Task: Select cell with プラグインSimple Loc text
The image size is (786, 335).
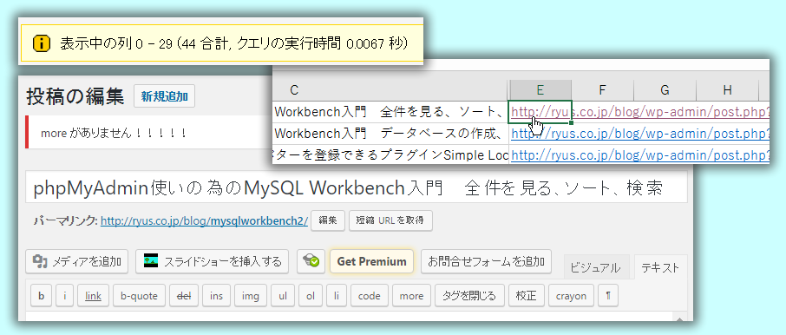Action: click(x=391, y=155)
